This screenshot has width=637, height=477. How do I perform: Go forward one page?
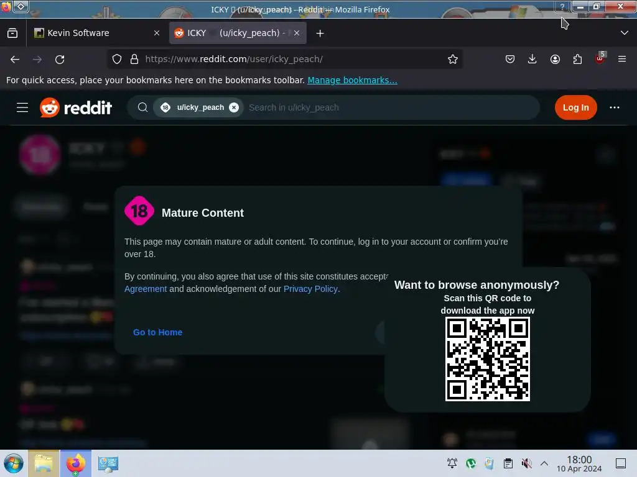(37, 60)
